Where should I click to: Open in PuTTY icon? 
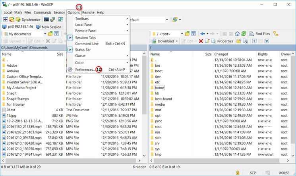pos(53,19)
